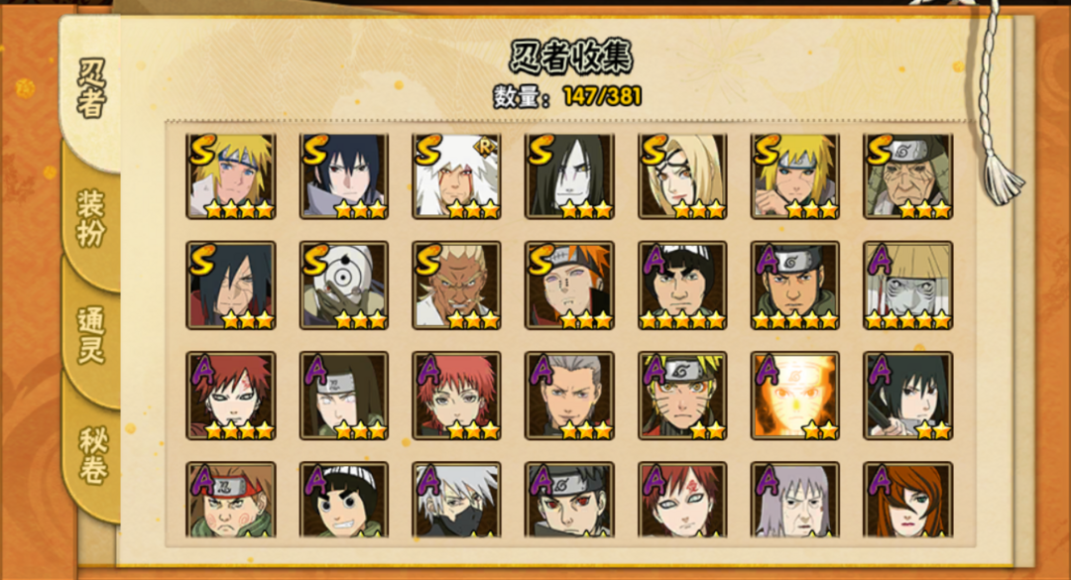Click the elderly Third Hokage S-rank card
The width and height of the screenshot is (1071, 580).
907,176
